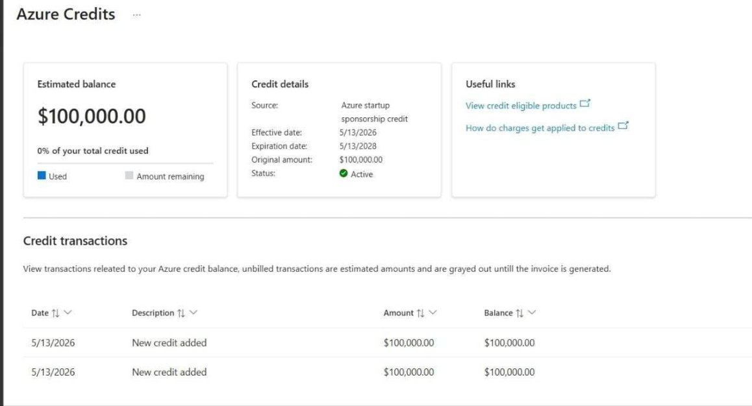Expand the Description column filter chevron

pyautogui.click(x=194, y=313)
